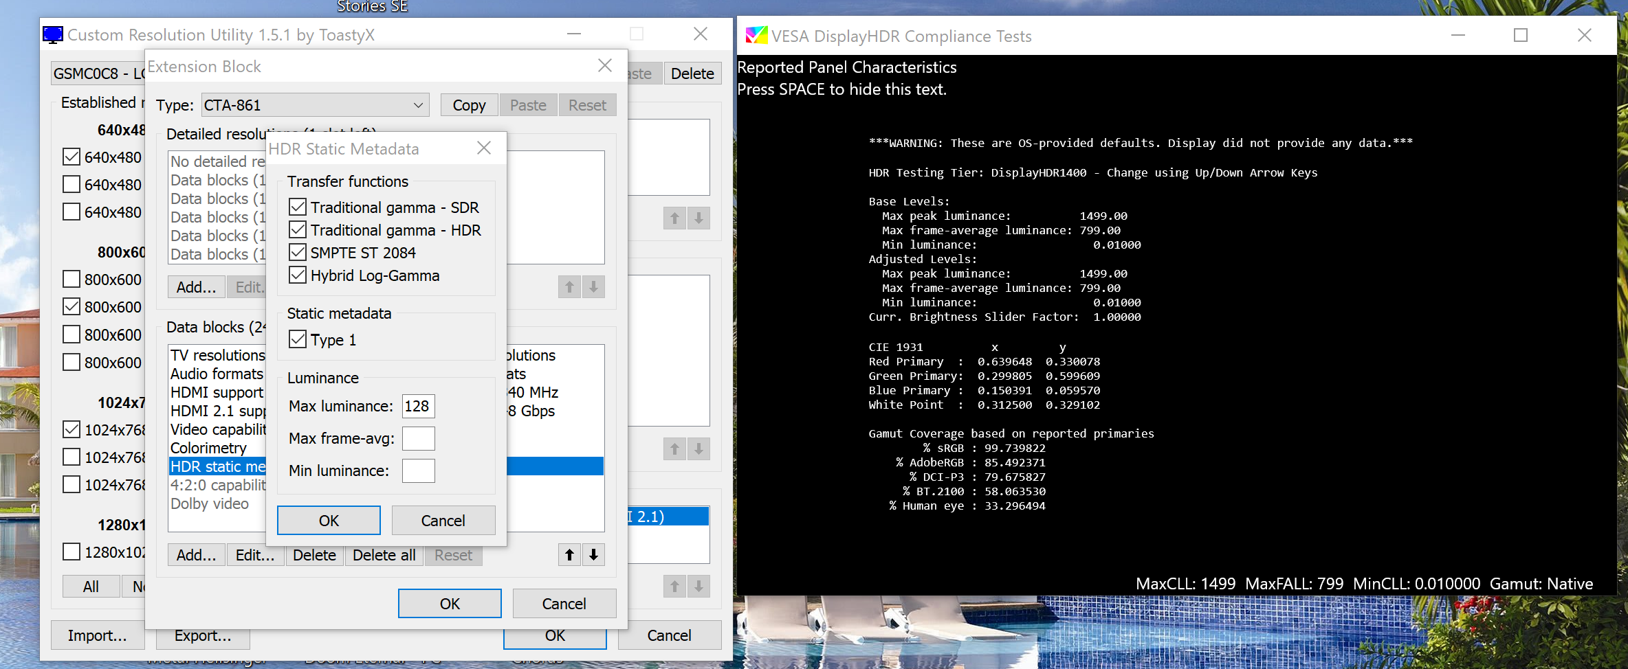
Task: Confirm HDR Static Metadata with OK
Action: point(329,520)
